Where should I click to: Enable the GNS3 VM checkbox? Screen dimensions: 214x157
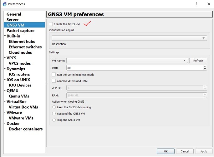click(51, 24)
